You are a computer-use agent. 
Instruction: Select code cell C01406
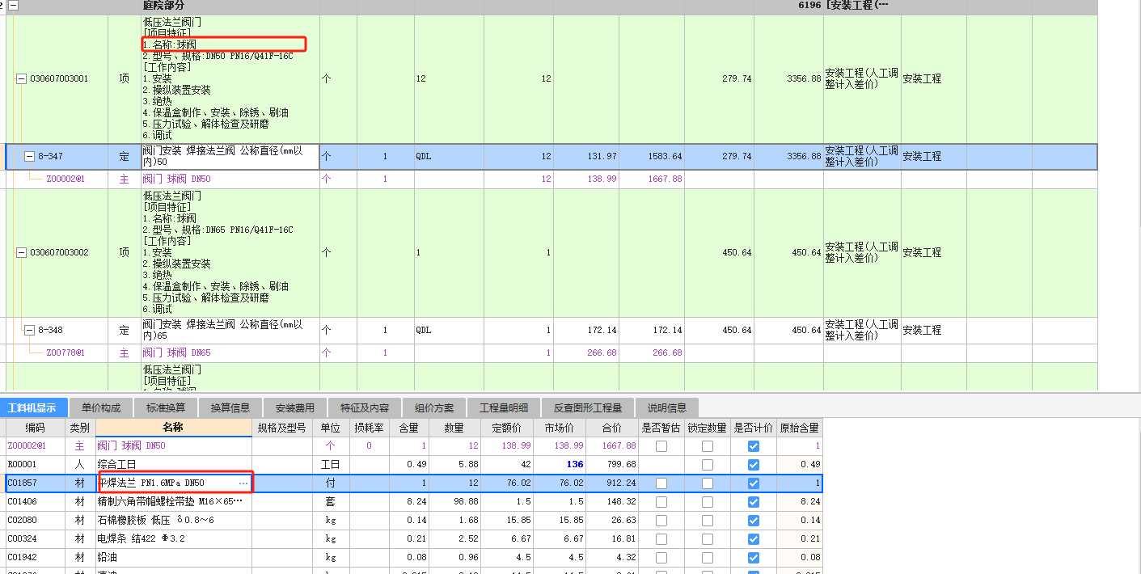click(35, 502)
